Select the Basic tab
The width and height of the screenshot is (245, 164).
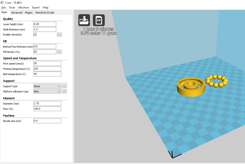(5, 12)
